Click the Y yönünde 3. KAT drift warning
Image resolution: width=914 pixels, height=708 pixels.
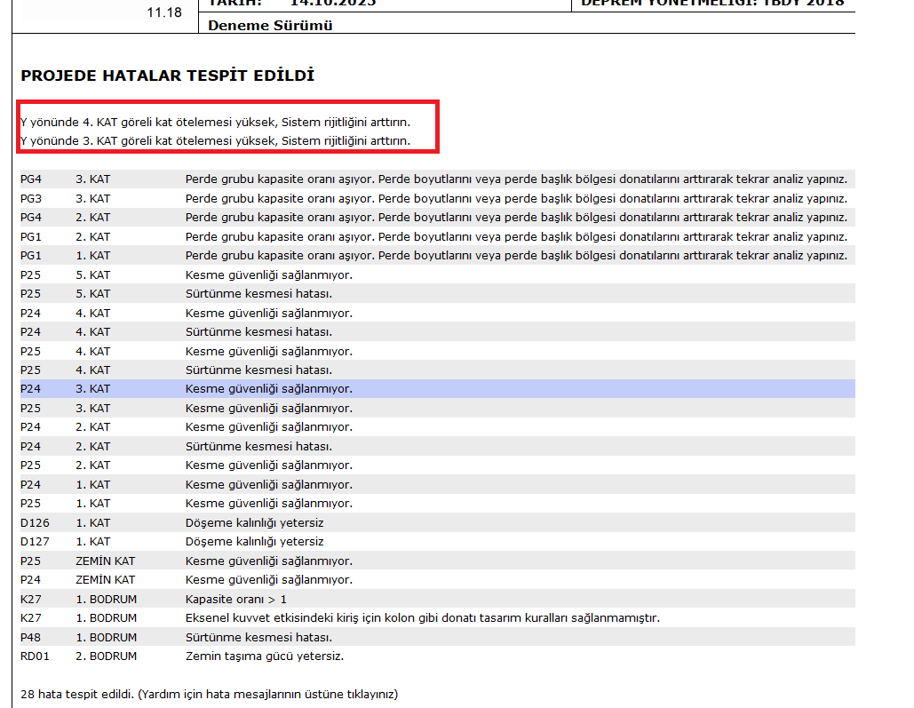[x=227, y=140]
